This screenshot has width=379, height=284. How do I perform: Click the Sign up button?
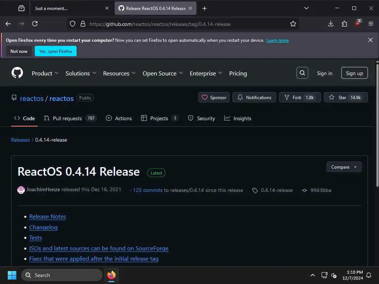coord(354,73)
